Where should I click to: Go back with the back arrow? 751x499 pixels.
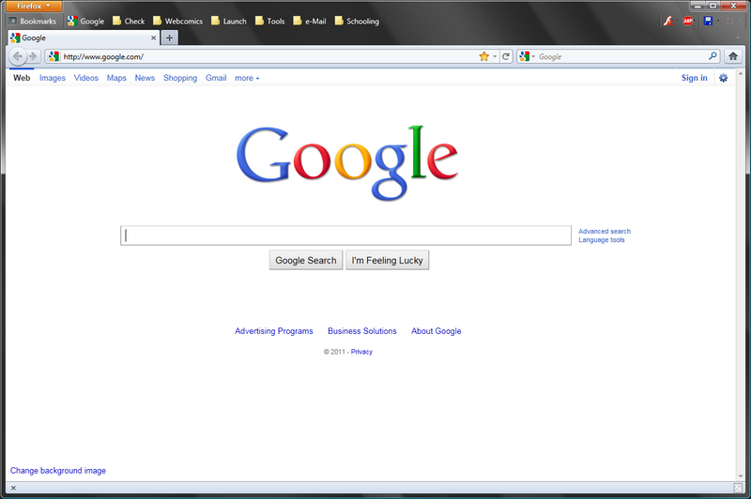(18, 56)
